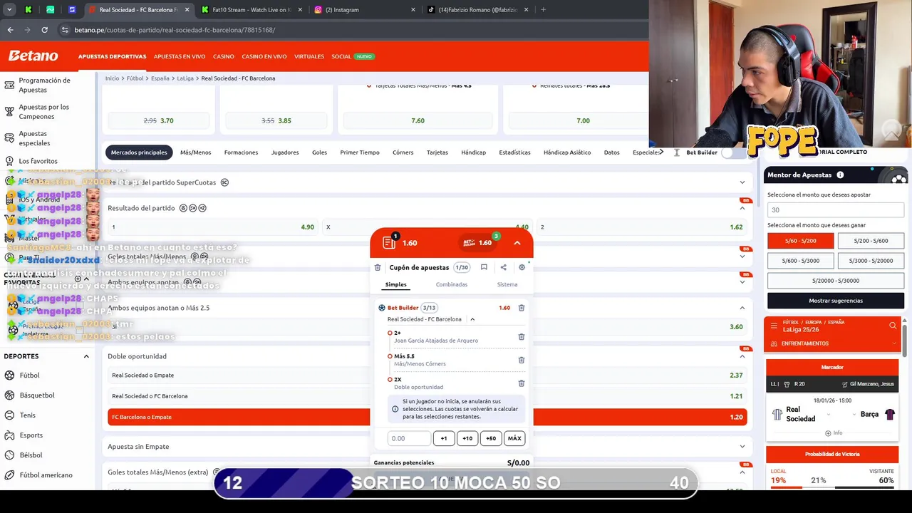
Task: Collapse the DEPORTES sidebar section
Action: click(86, 356)
